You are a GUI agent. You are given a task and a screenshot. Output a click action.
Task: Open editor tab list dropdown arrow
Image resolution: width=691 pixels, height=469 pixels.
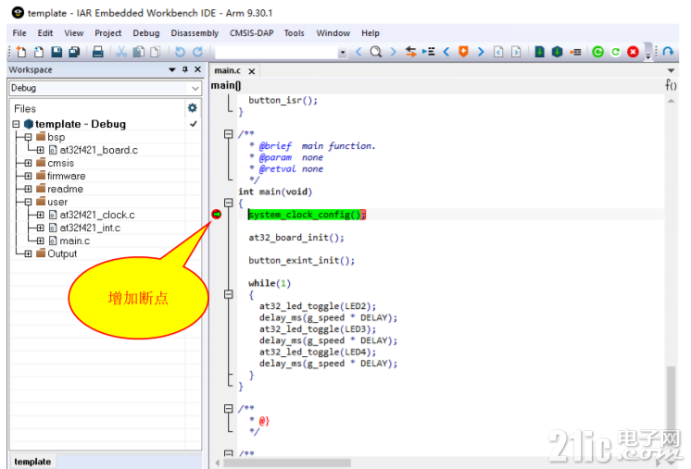671,70
